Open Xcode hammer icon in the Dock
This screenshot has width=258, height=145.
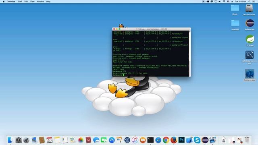tap(189, 140)
